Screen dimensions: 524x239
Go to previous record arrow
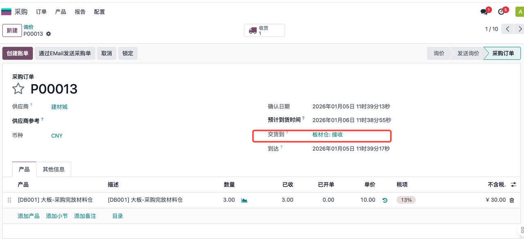(507, 29)
